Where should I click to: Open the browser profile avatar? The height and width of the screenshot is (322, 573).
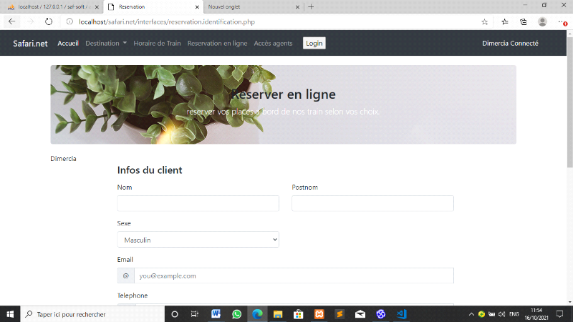point(542,22)
